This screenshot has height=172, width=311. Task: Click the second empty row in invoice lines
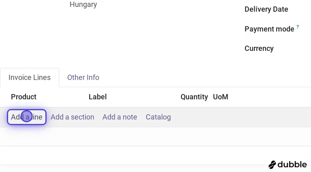click(155, 155)
